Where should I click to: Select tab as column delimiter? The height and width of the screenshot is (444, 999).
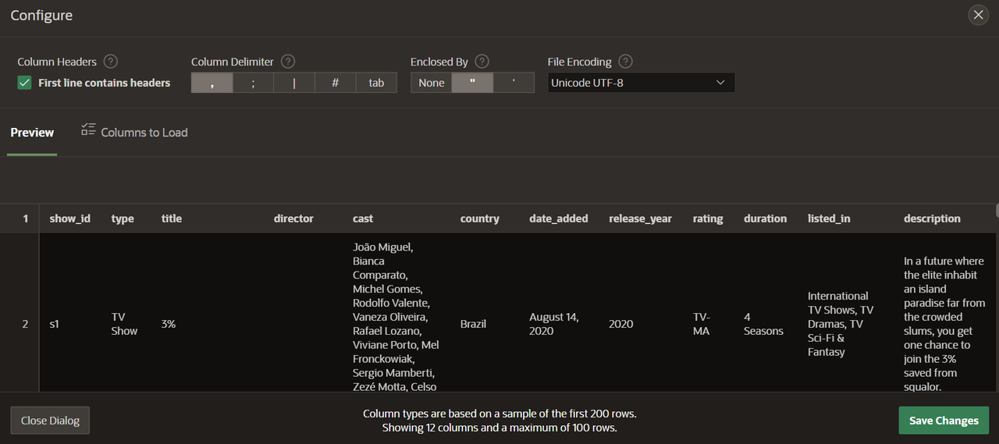(376, 83)
